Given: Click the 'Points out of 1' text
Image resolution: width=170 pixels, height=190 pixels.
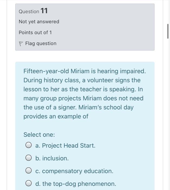Looking at the screenshot, I should 35,33.
